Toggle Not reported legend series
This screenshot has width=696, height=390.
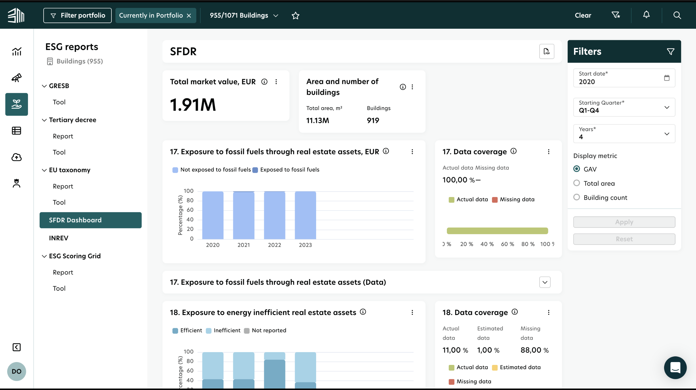(265, 330)
